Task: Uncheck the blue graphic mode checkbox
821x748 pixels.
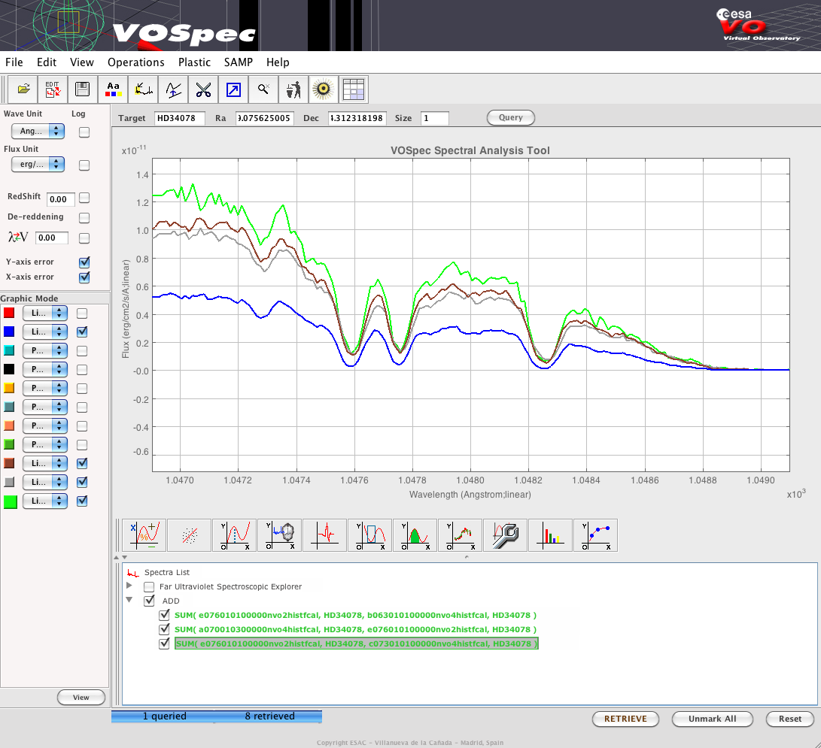Action: coord(82,332)
